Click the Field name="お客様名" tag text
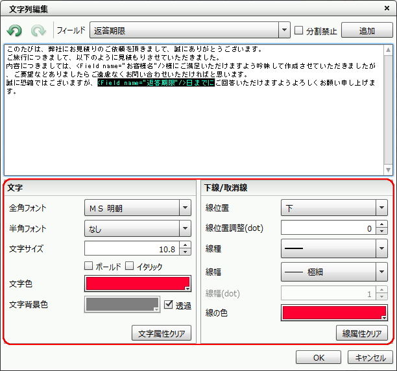Image resolution: width=397 pixels, height=371 pixels. (121, 66)
